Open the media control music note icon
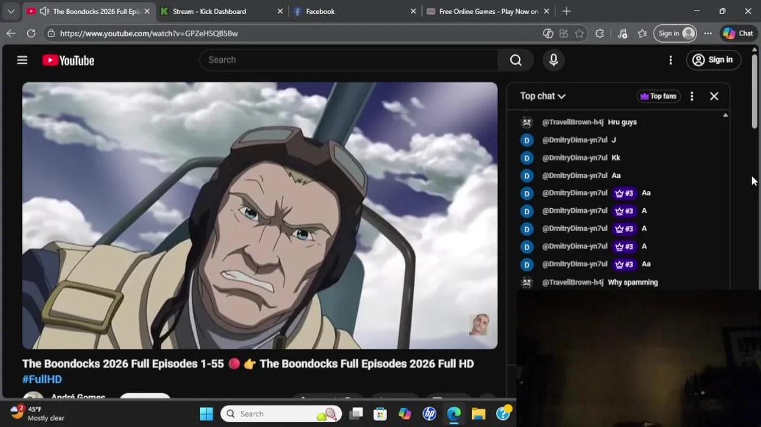The width and height of the screenshot is (761, 427). (622, 33)
